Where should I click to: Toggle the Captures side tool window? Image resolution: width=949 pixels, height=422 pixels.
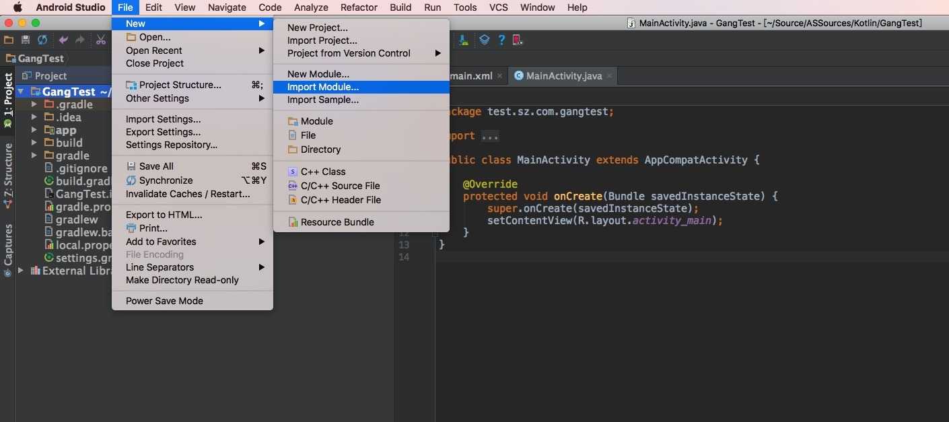point(8,250)
